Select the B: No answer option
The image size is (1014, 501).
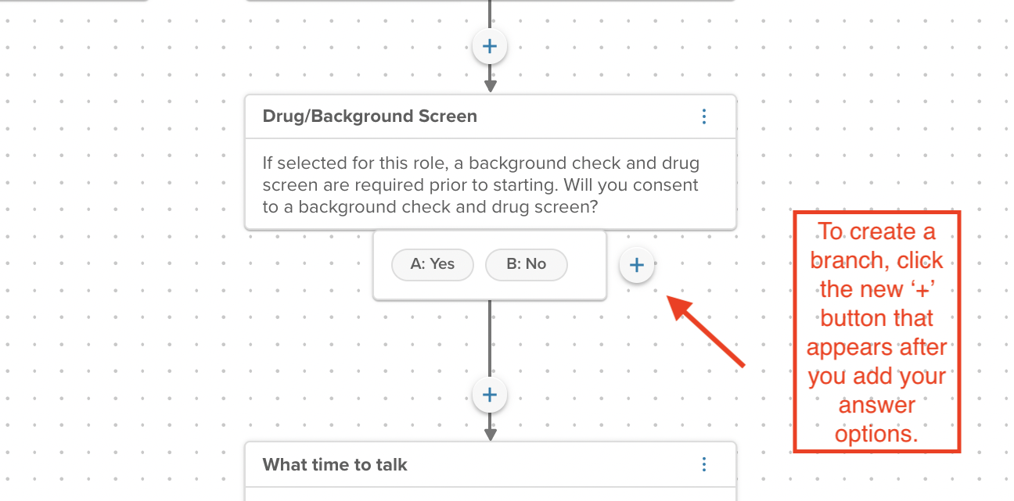526,264
